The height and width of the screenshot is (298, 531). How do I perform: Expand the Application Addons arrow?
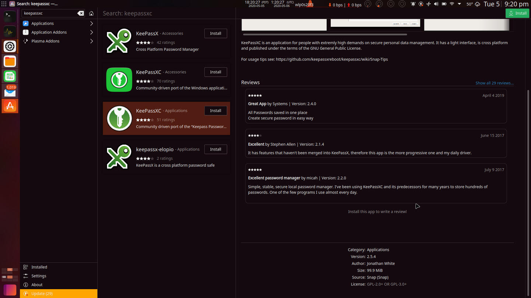[91, 32]
